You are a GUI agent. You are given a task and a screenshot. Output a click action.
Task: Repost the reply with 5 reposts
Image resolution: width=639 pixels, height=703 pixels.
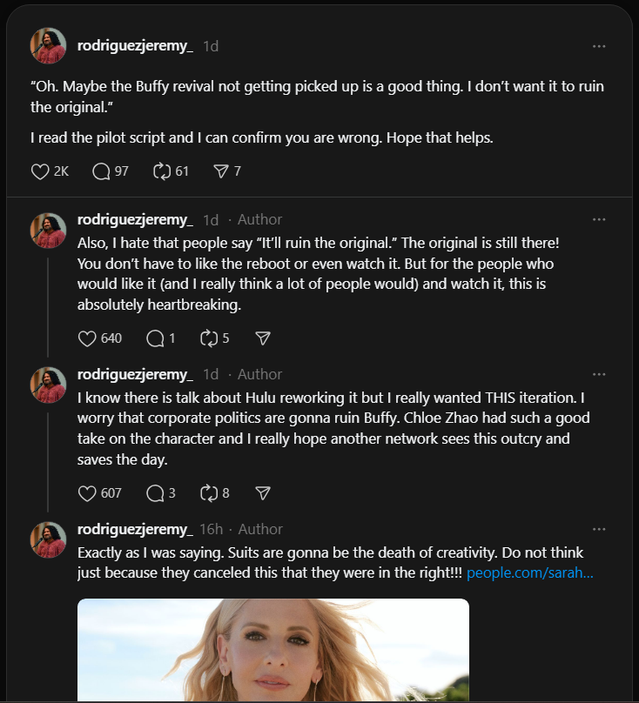(x=209, y=338)
